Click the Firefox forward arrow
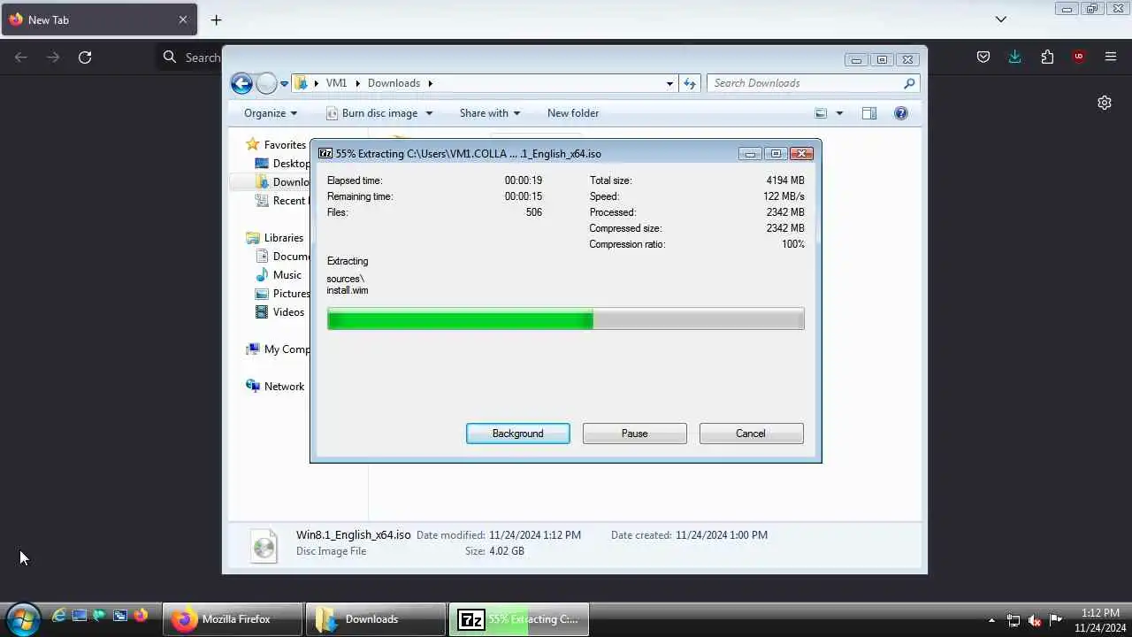Image resolution: width=1132 pixels, height=637 pixels. (53, 57)
